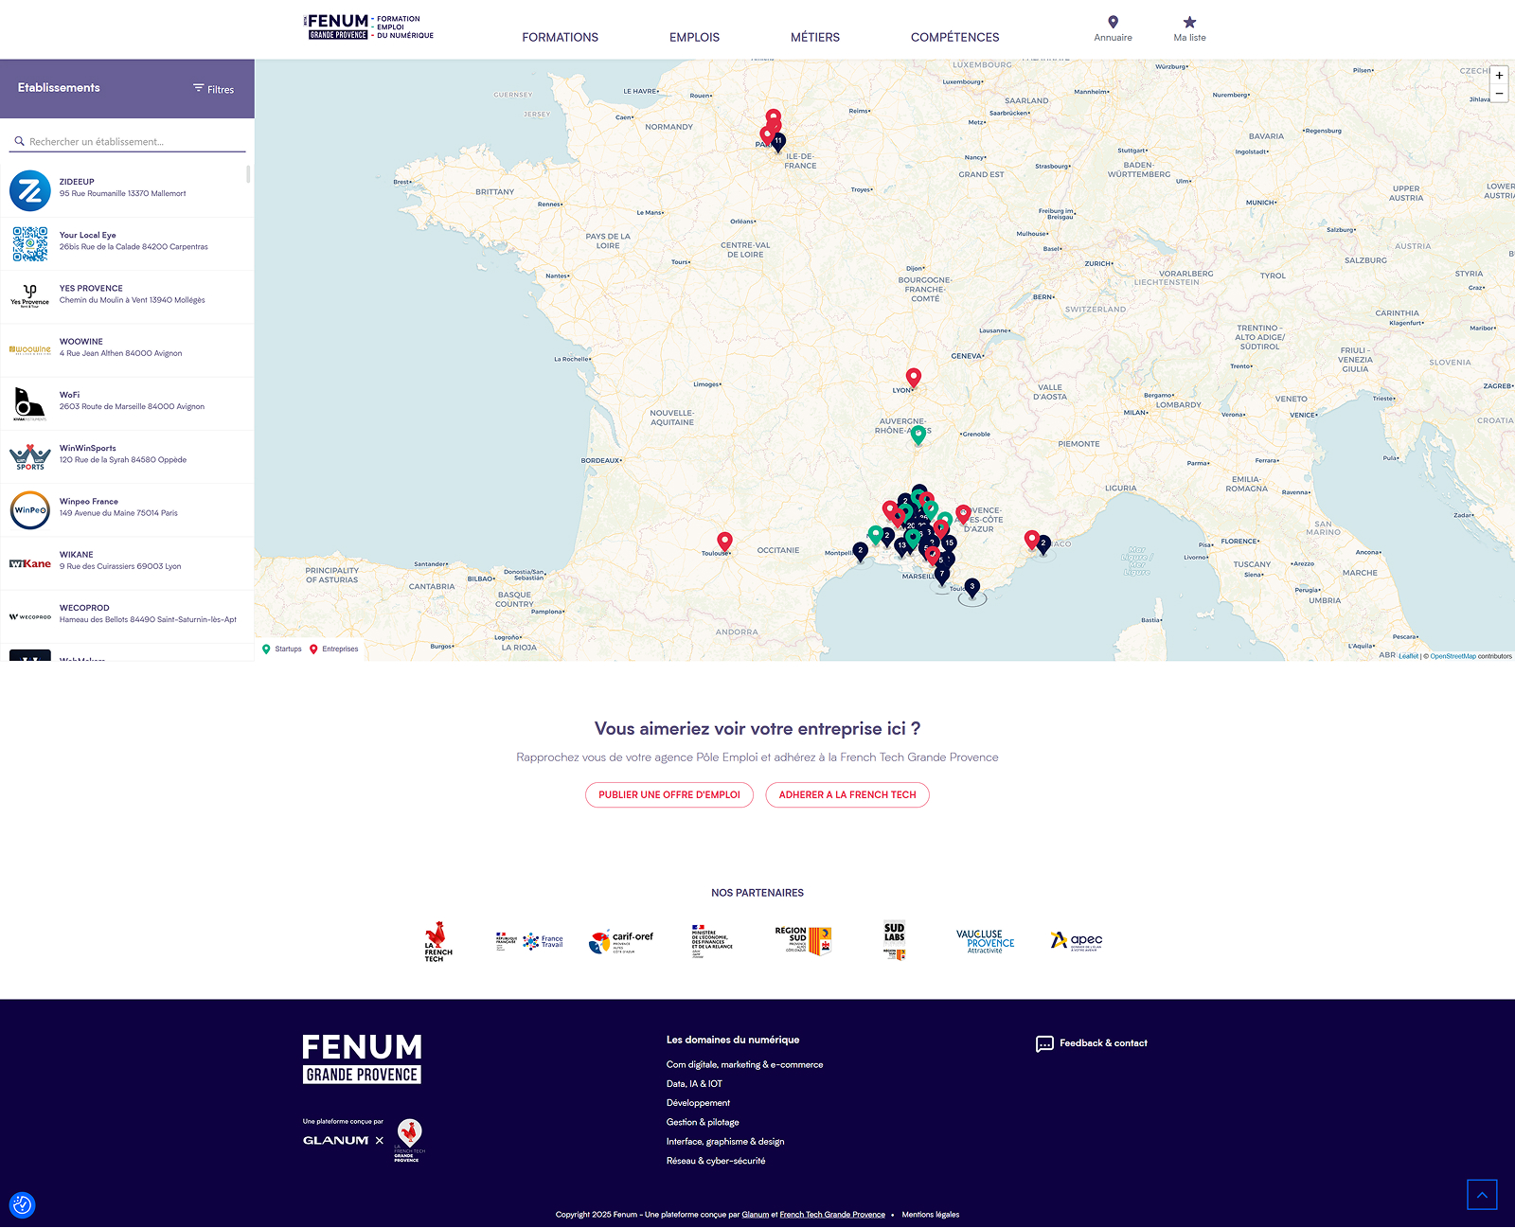The height and width of the screenshot is (1228, 1515).
Task: Open the cookie preferences icon
Action: point(22,1204)
